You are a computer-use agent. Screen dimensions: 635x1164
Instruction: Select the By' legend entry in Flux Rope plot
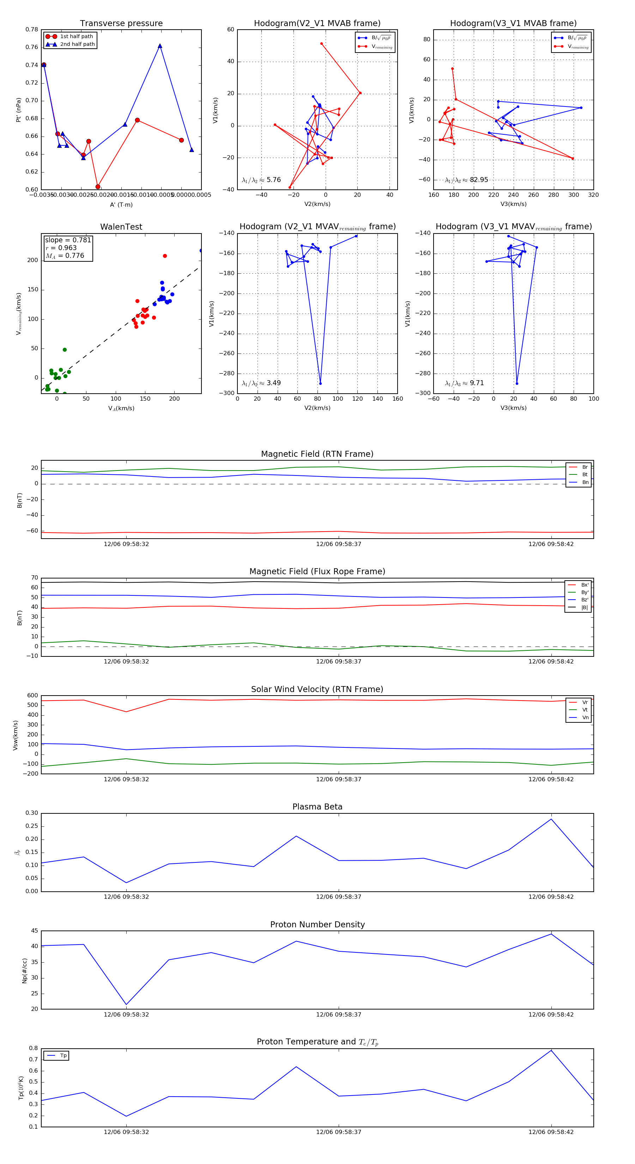tap(578, 592)
